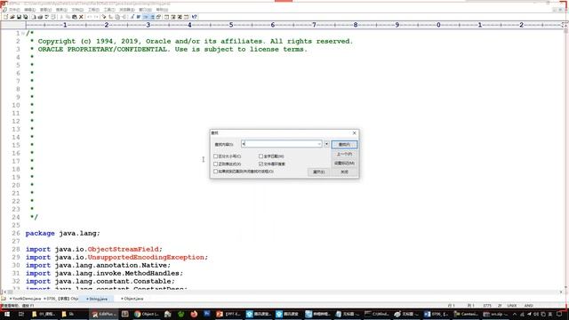Click the Cut toolbar icon
The width and height of the screenshot is (569, 320).
(61, 17)
